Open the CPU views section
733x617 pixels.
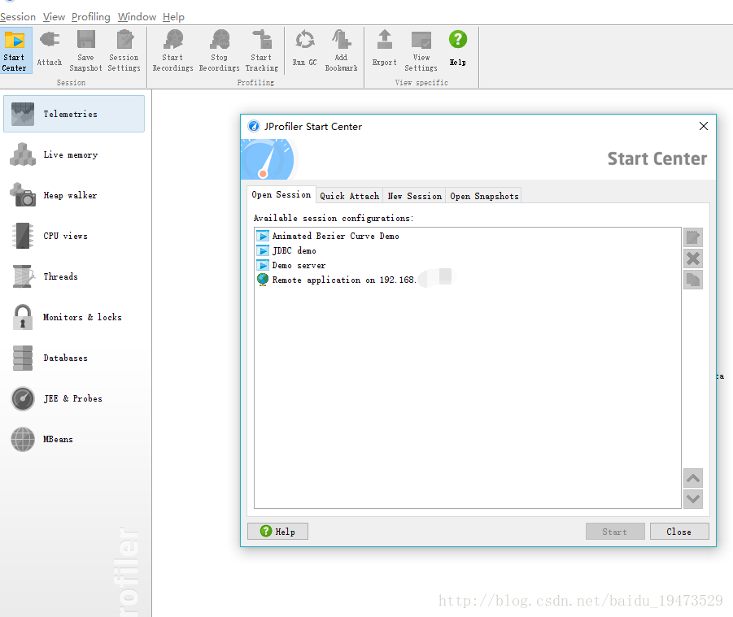74,236
